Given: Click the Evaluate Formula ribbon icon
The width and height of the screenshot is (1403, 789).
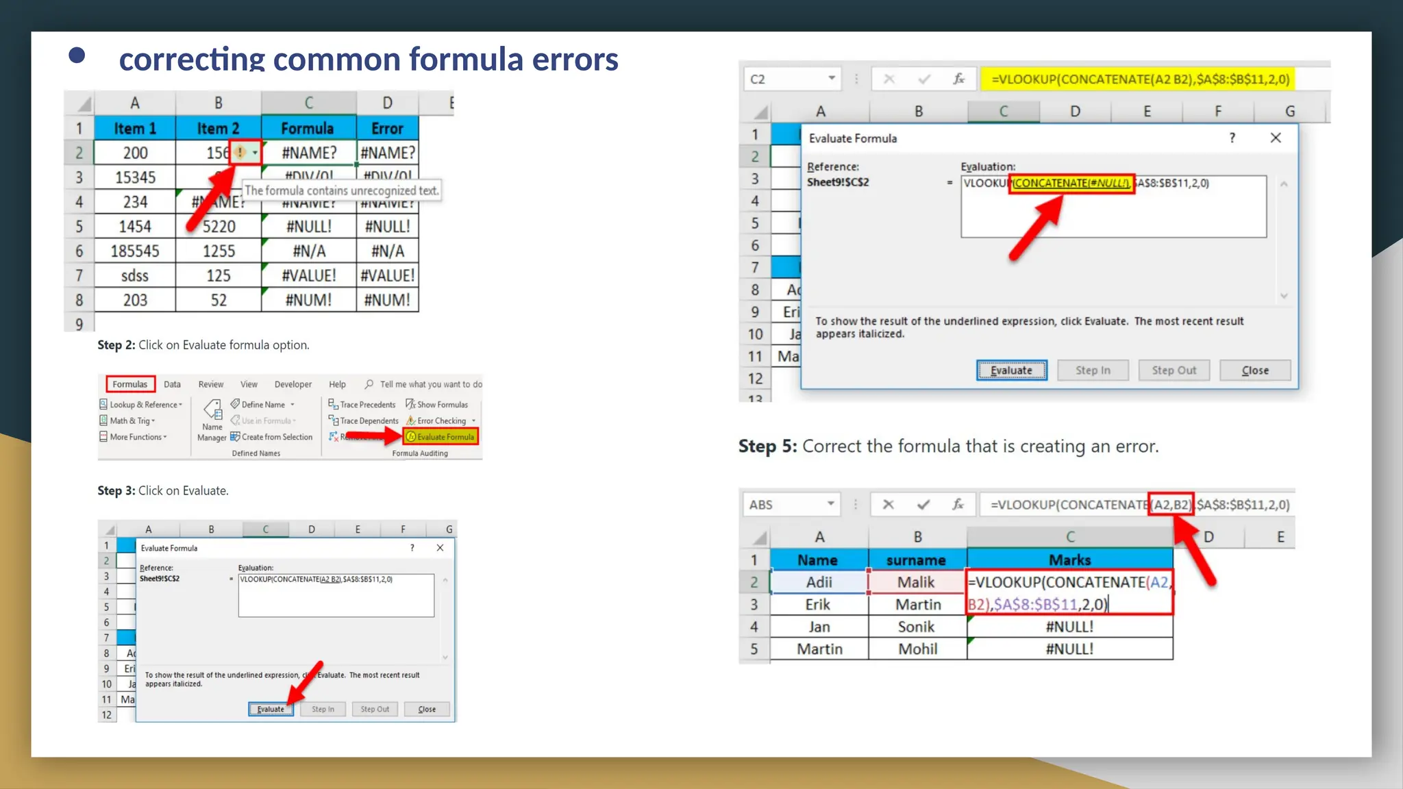Looking at the screenshot, I should [411, 437].
